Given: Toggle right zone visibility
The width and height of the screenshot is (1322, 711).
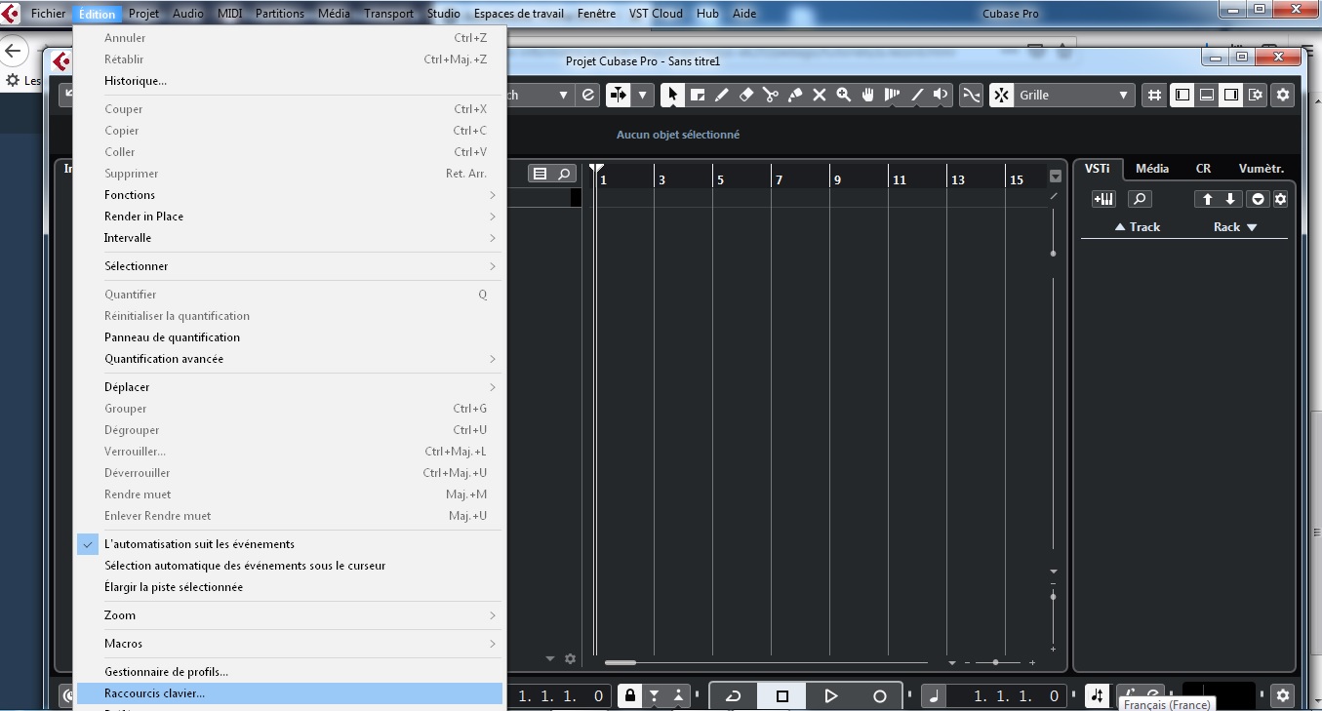Looking at the screenshot, I should [x=1231, y=95].
